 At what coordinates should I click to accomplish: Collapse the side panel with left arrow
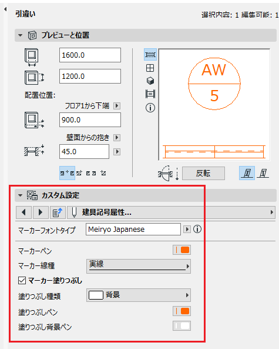pyautogui.click(x=5, y=9)
